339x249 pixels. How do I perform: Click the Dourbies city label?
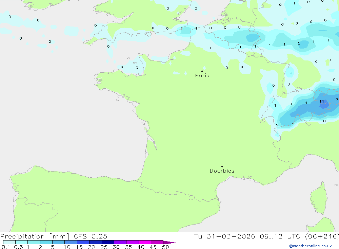(x=222, y=171)
